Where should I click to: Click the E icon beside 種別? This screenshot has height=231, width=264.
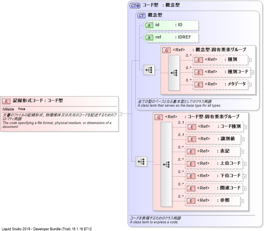click(199, 60)
